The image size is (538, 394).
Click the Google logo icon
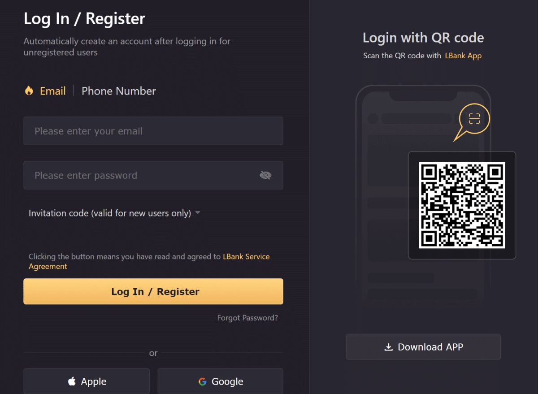[203, 381]
